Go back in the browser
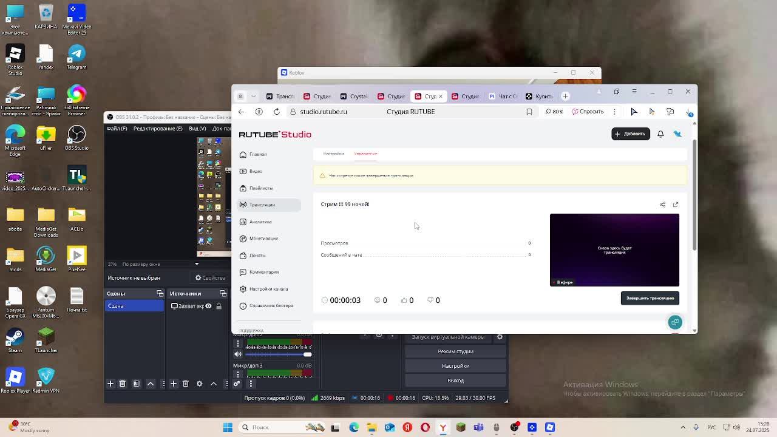This screenshot has width=777, height=437. (x=242, y=112)
